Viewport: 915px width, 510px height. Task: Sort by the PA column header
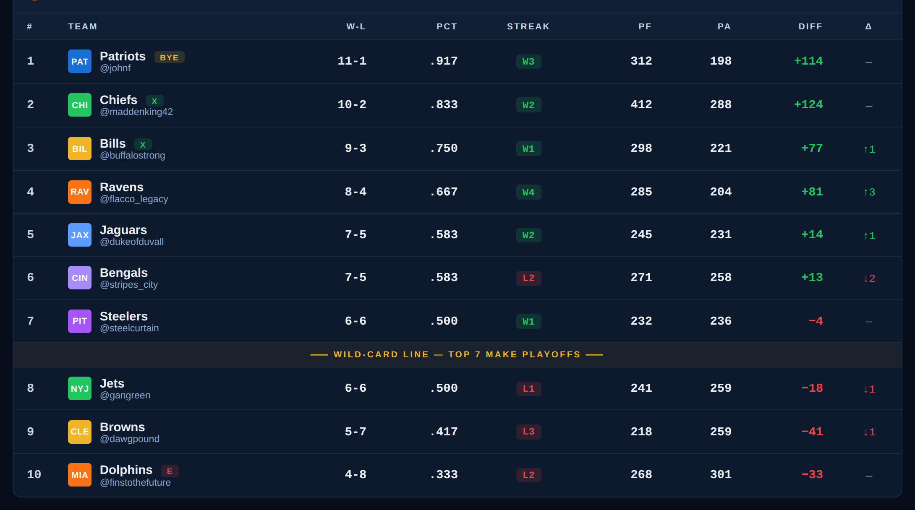click(x=724, y=26)
